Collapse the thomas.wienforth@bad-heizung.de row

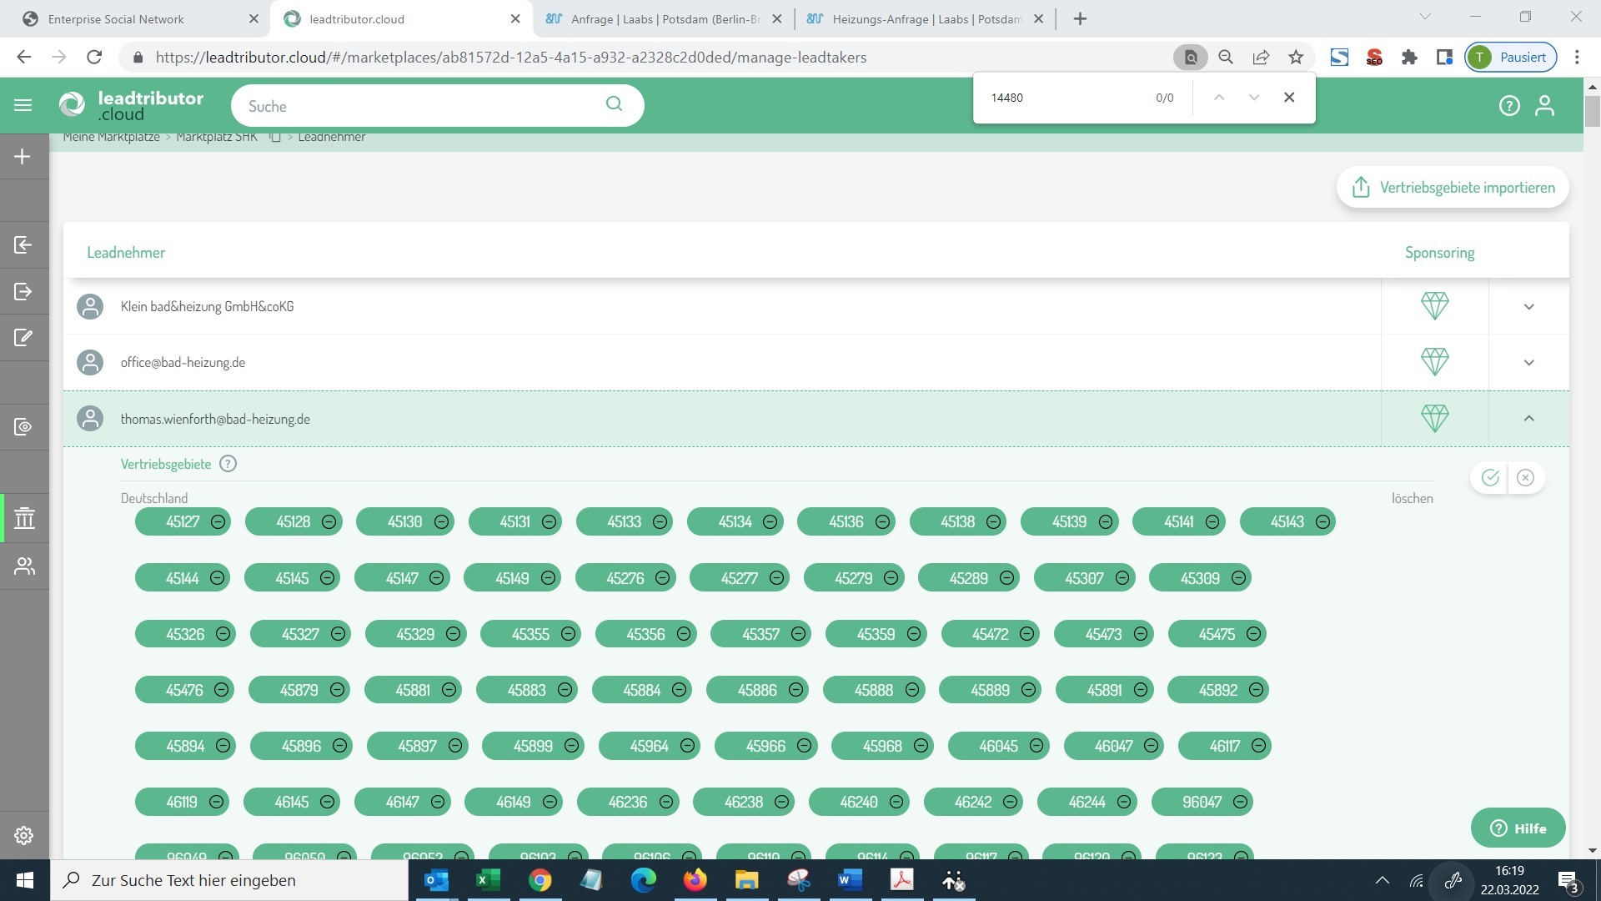1528,418
